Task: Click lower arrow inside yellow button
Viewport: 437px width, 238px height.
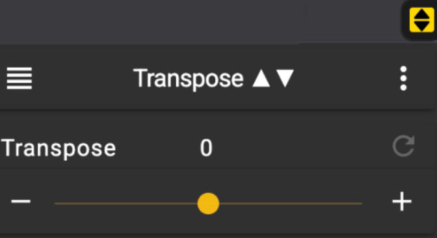Action: click(x=421, y=26)
